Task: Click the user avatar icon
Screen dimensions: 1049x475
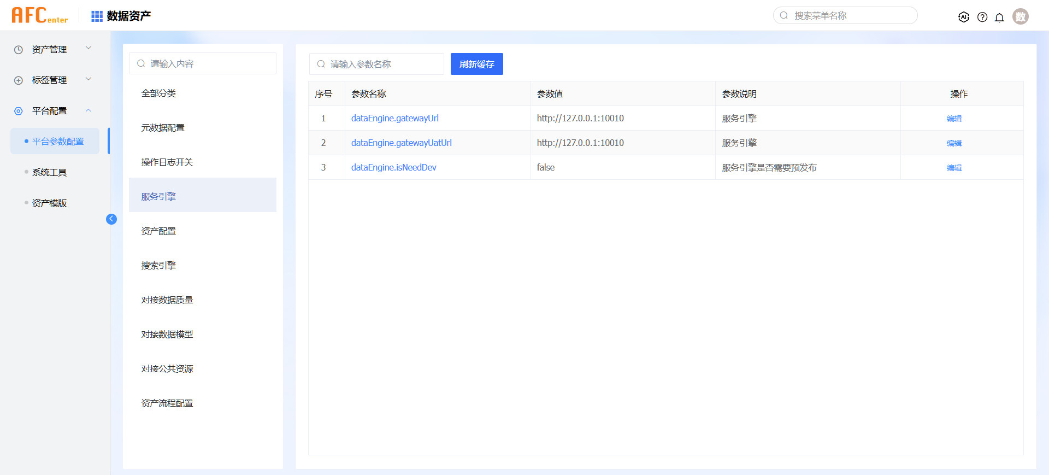Action: pos(1020,16)
